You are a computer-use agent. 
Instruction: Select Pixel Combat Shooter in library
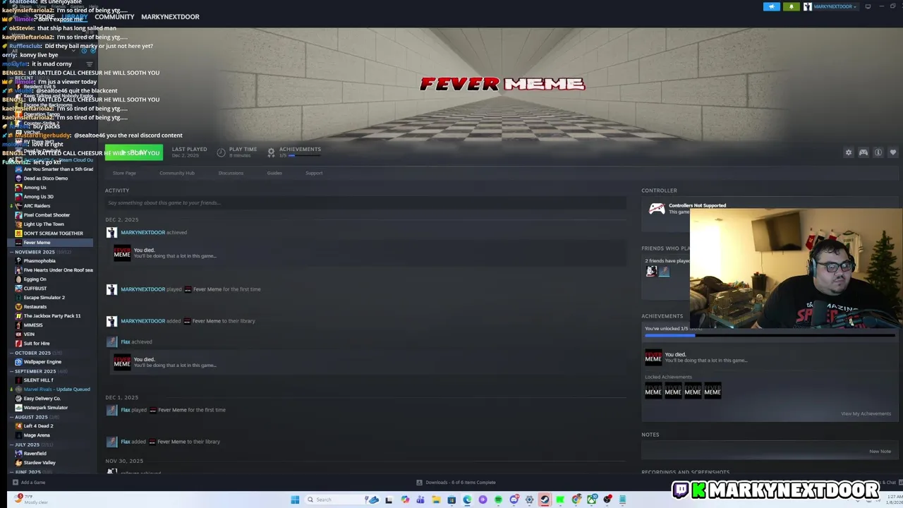click(47, 215)
